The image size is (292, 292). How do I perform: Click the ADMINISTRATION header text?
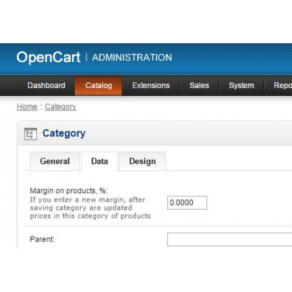[x=132, y=58]
